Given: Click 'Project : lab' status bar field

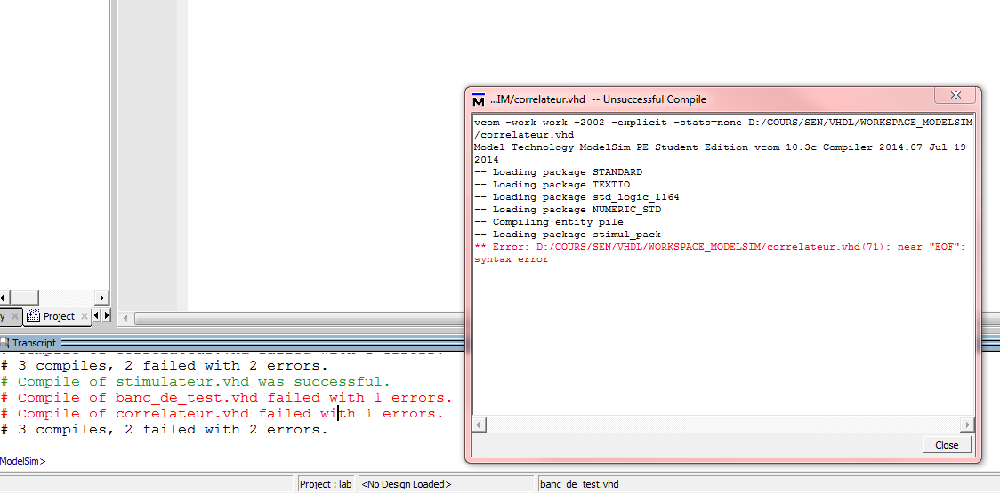Looking at the screenshot, I should click(326, 484).
